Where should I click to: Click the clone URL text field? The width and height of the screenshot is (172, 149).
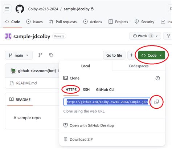click(x=107, y=102)
